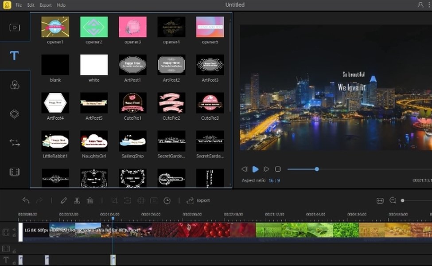Choose the ArtPost3 template
This screenshot has width=432, height=266.
(210, 65)
